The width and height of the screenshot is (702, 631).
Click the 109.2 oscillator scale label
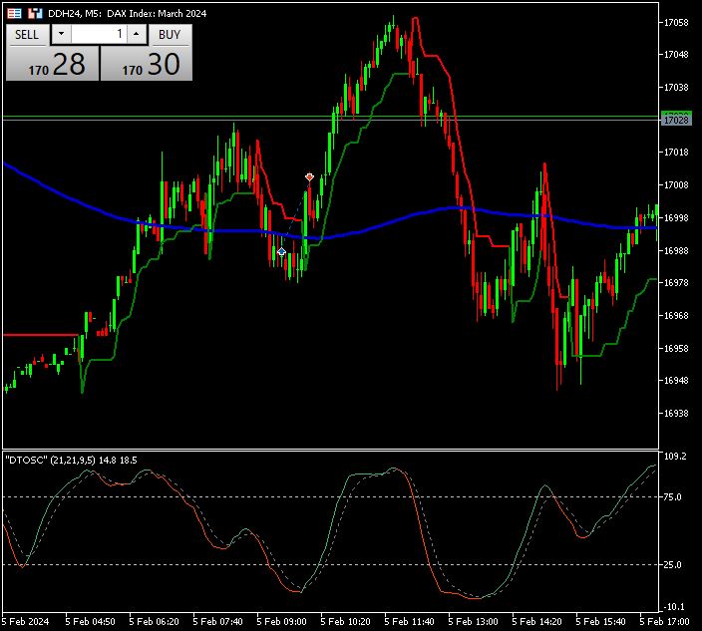[x=675, y=457]
